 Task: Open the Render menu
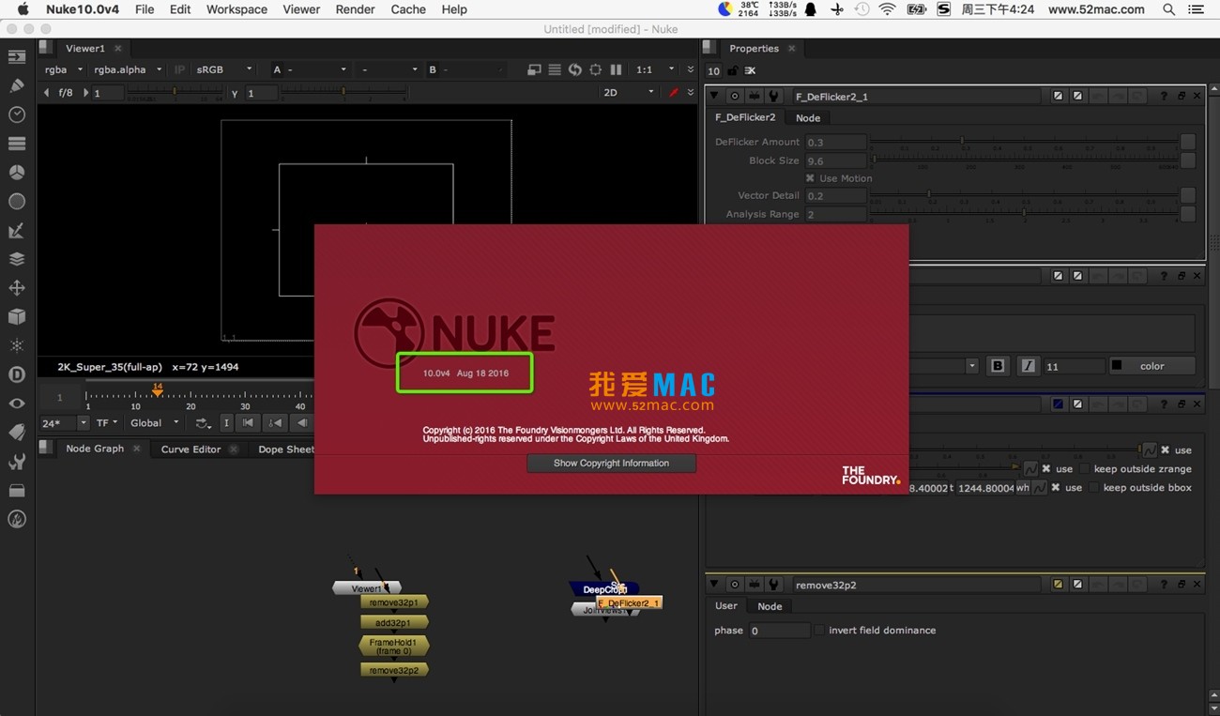point(355,9)
